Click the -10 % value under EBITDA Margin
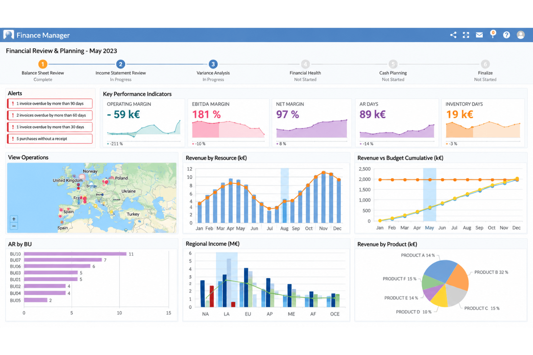This screenshot has height=355, width=533. (200, 144)
